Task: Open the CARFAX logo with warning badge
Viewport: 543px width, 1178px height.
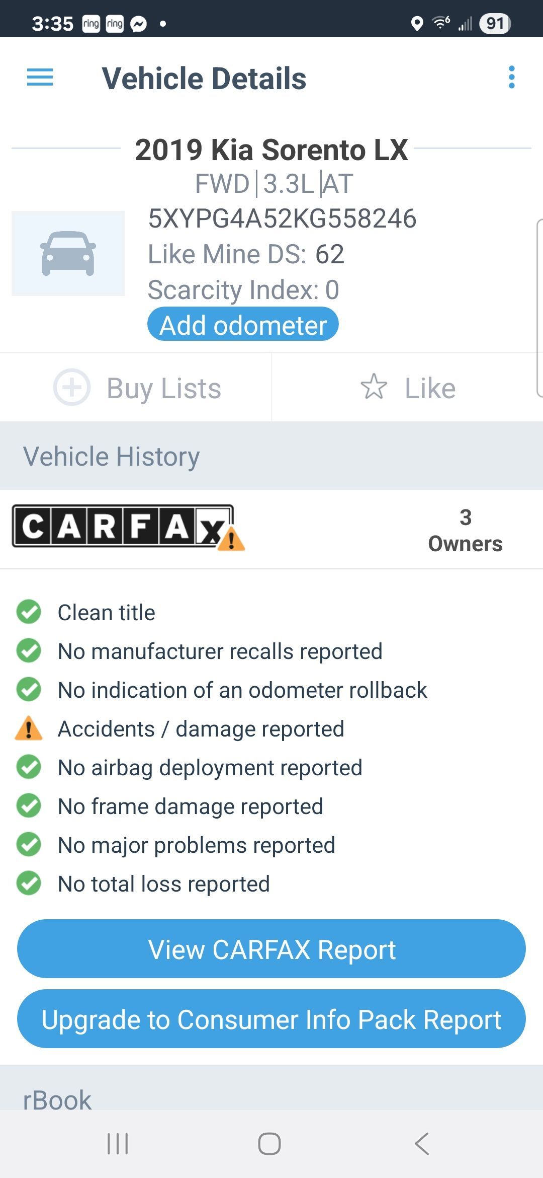Action: pos(128,527)
